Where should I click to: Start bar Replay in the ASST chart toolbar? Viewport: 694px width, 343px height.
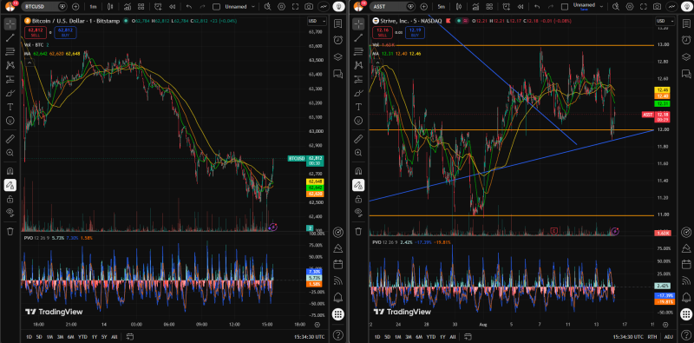coord(520,7)
